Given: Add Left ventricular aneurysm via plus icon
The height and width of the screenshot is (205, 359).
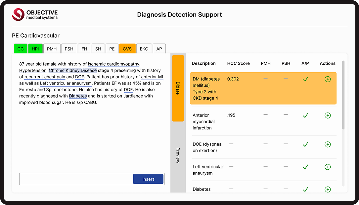Looking at the screenshot, I should click(328, 167).
